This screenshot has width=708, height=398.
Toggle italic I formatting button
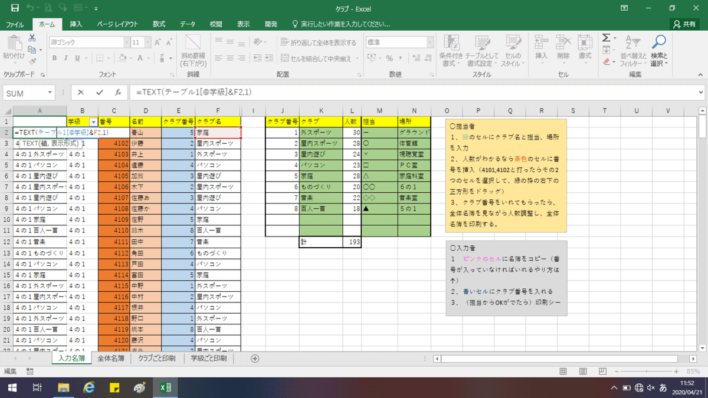click(67, 58)
